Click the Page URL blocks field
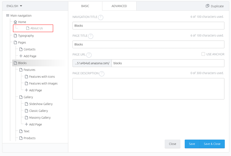The width and height of the screenshot is (231, 156). pyautogui.click(x=168, y=63)
